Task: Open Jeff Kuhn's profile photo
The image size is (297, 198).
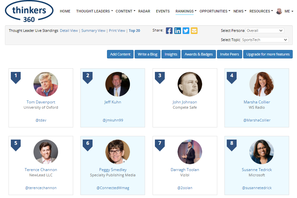Action: [x=117, y=84]
